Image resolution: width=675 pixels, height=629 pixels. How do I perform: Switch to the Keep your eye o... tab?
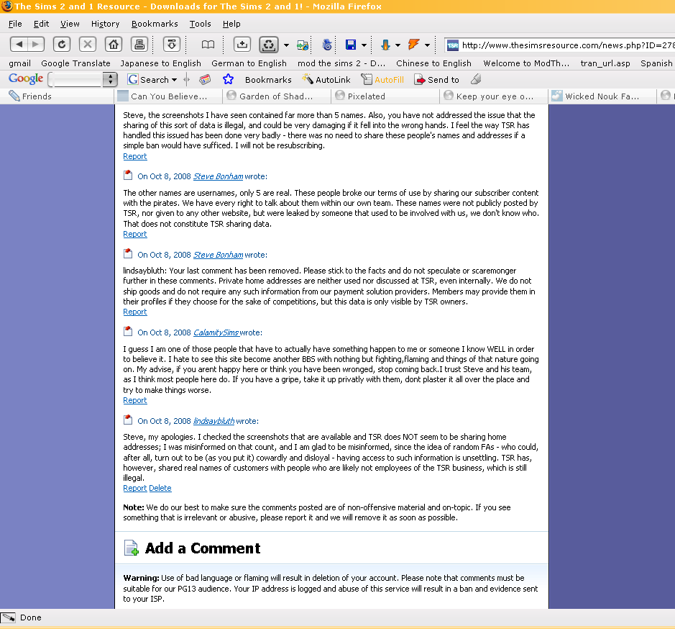point(494,96)
